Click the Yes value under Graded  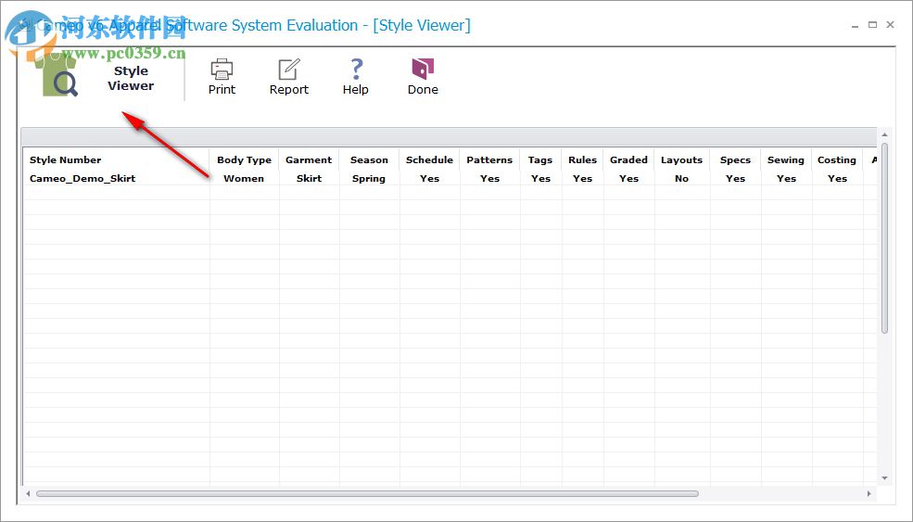click(x=628, y=178)
